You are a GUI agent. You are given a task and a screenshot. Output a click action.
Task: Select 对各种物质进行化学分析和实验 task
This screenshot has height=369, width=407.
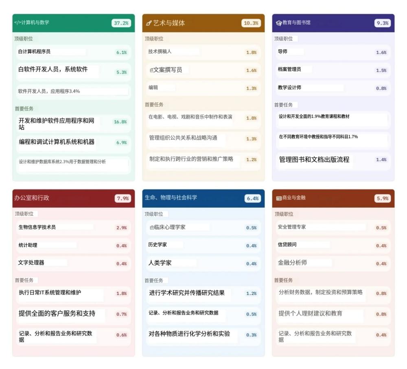click(203, 336)
